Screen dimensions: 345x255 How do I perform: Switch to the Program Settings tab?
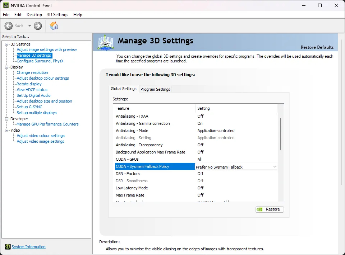[155, 89]
